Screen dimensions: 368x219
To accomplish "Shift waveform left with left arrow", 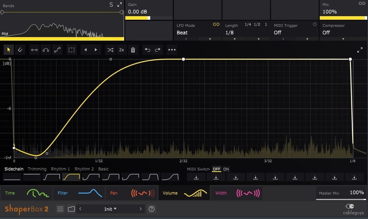I will pyautogui.click(x=85, y=50).
